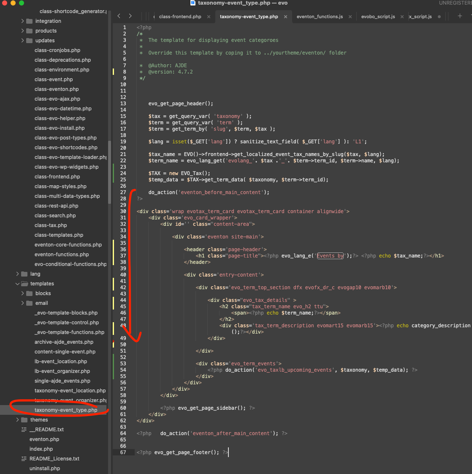Close the eventon_functions.js tab
472x474 pixels.
(350, 16)
